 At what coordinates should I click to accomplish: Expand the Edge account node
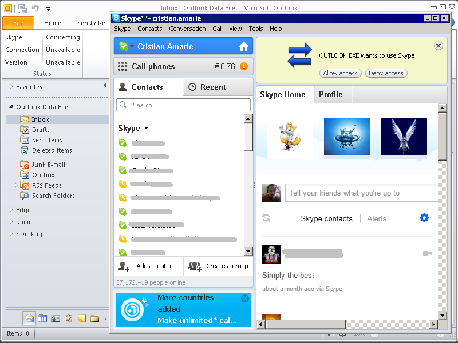[x=11, y=209]
